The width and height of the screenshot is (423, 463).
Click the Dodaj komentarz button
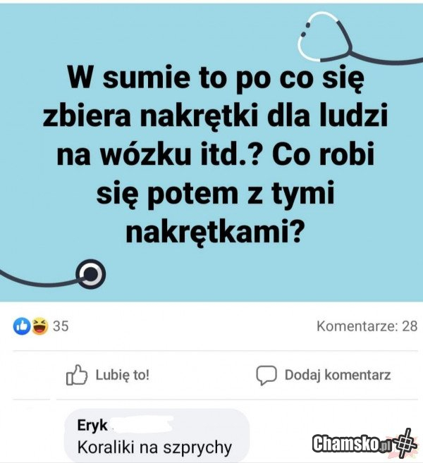(x=324, y=376)
